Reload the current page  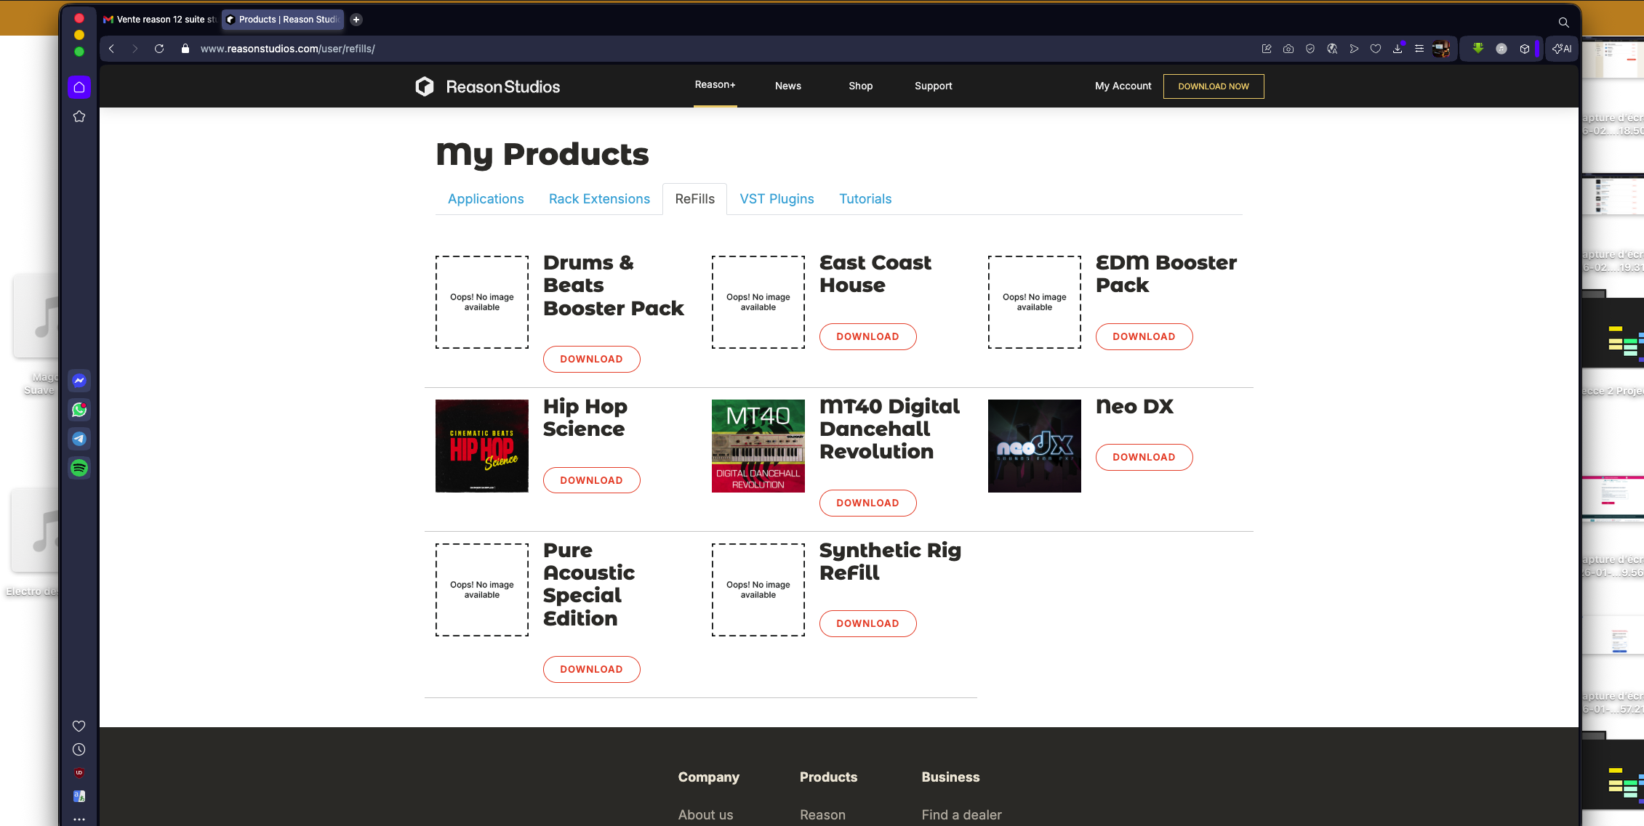pos(159,49)
